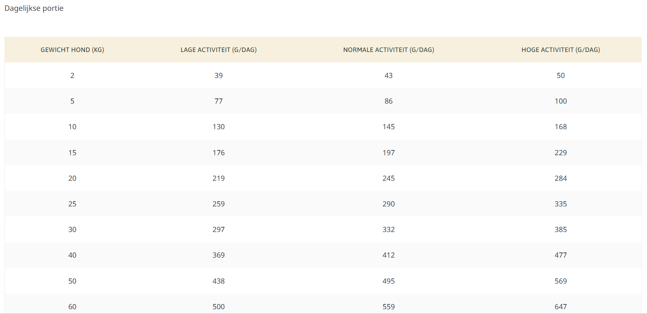This screenshot has width=647, height=314.
Task: Click the 495 normal activity value
Action: coord(389,281)
